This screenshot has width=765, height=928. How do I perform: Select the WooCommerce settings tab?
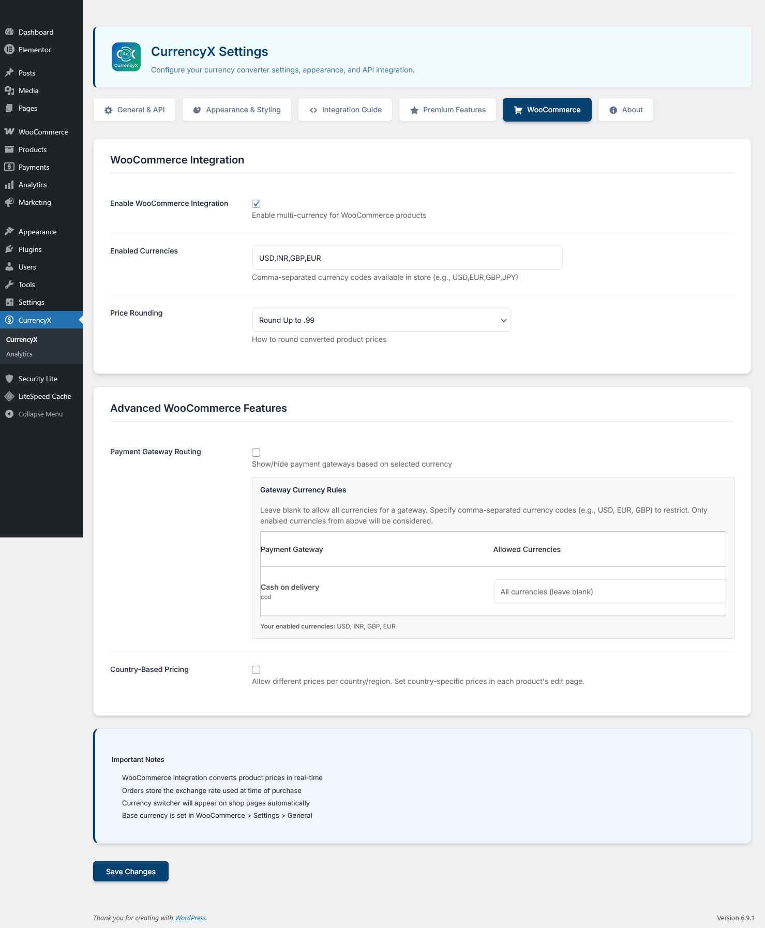547,110
